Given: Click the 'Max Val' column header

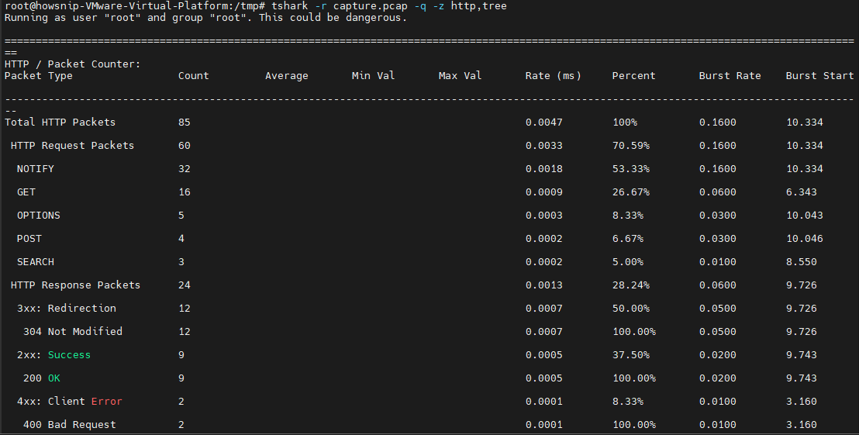Looking at the screenshot, I should pos(461,76).
